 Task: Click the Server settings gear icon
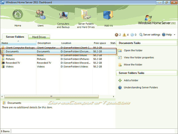click(141, 35)
